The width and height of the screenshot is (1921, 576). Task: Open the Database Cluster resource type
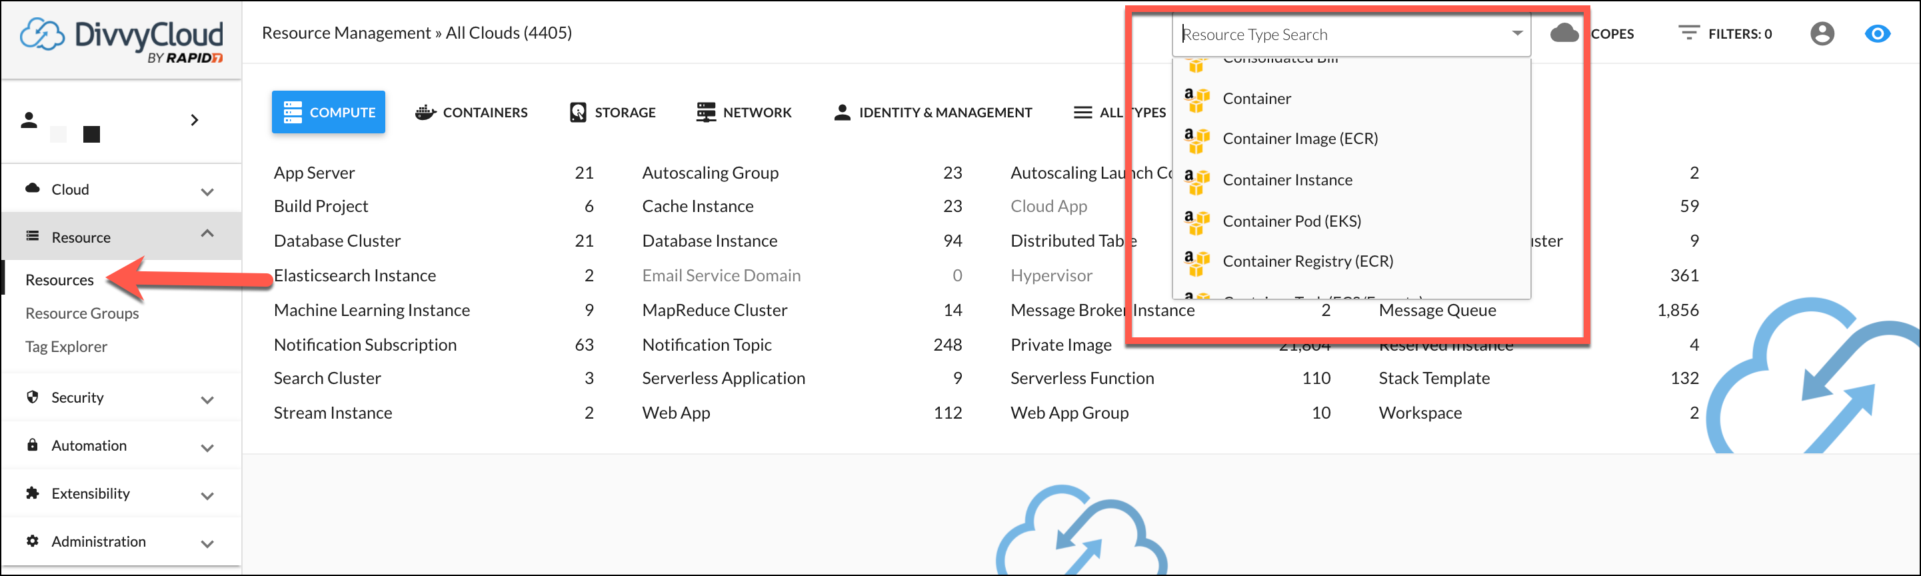pyautogui.click(x=337, y=240)
